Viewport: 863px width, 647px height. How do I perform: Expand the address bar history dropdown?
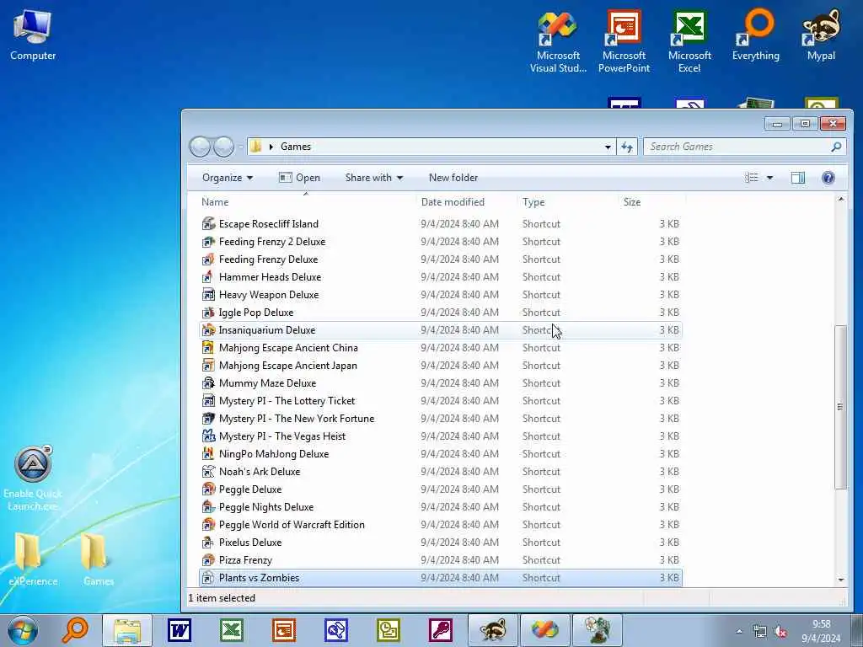[x=608, y=147]
